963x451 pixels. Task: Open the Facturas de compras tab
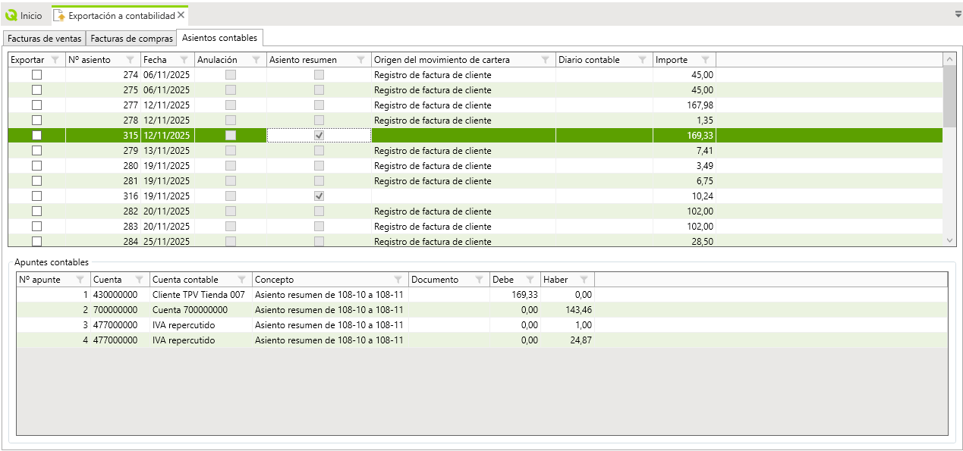pos(131,39)
